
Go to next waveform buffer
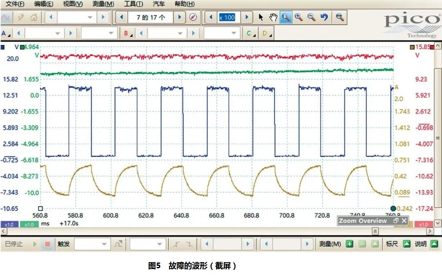[x=180, y=17]
